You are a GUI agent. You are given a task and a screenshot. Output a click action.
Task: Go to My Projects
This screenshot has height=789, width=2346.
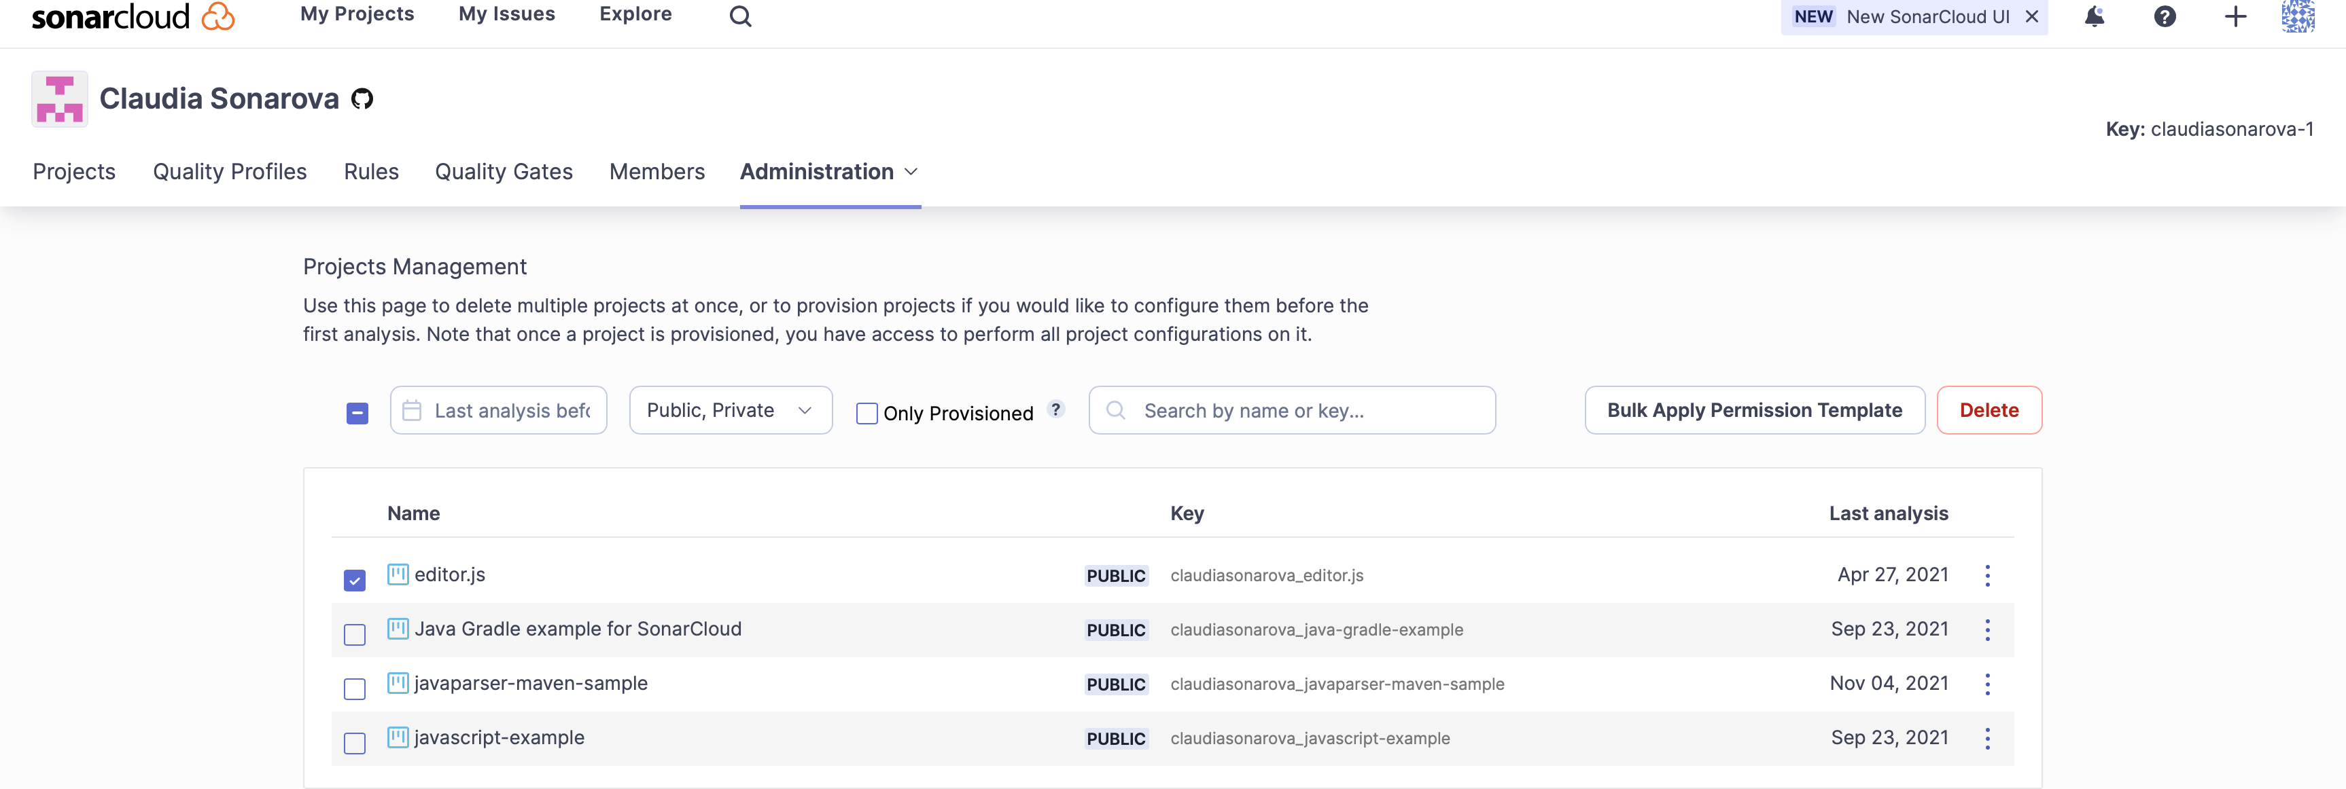(x=357, y=14)
